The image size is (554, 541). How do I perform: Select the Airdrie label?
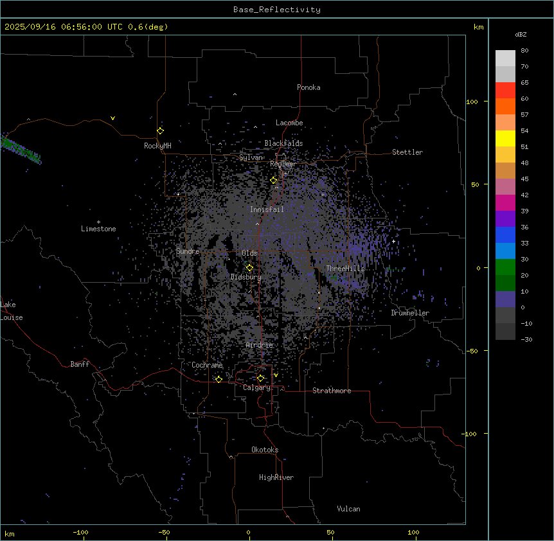[x=259, y=345]
